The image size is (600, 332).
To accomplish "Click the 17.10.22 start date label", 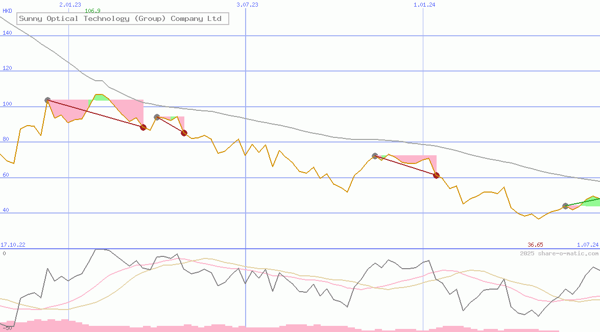I will coord(13,245).
